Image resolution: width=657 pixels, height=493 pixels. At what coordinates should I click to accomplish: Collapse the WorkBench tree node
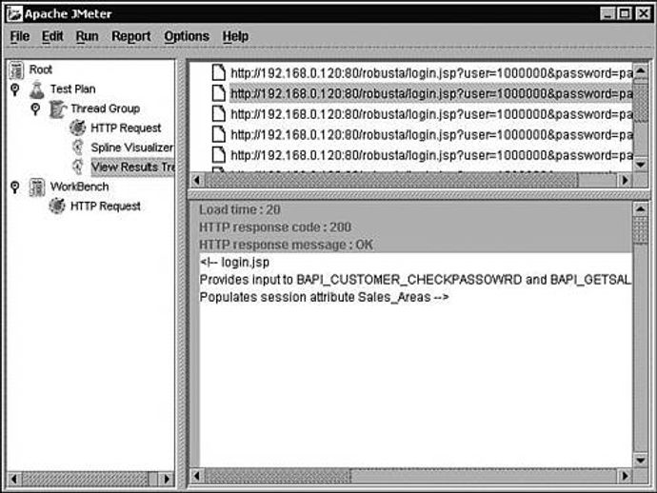[x=15, y=187]
